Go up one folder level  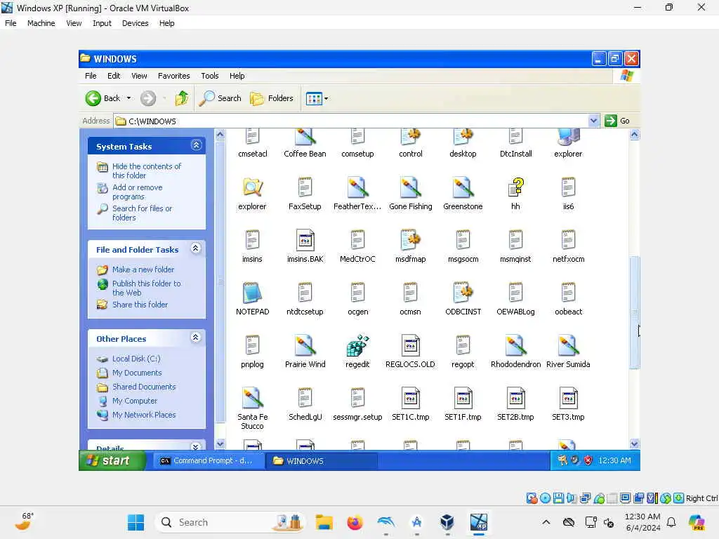(x=182, y=98)
